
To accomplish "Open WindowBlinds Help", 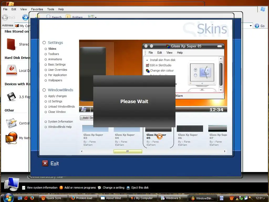I will tap(60, 127).
